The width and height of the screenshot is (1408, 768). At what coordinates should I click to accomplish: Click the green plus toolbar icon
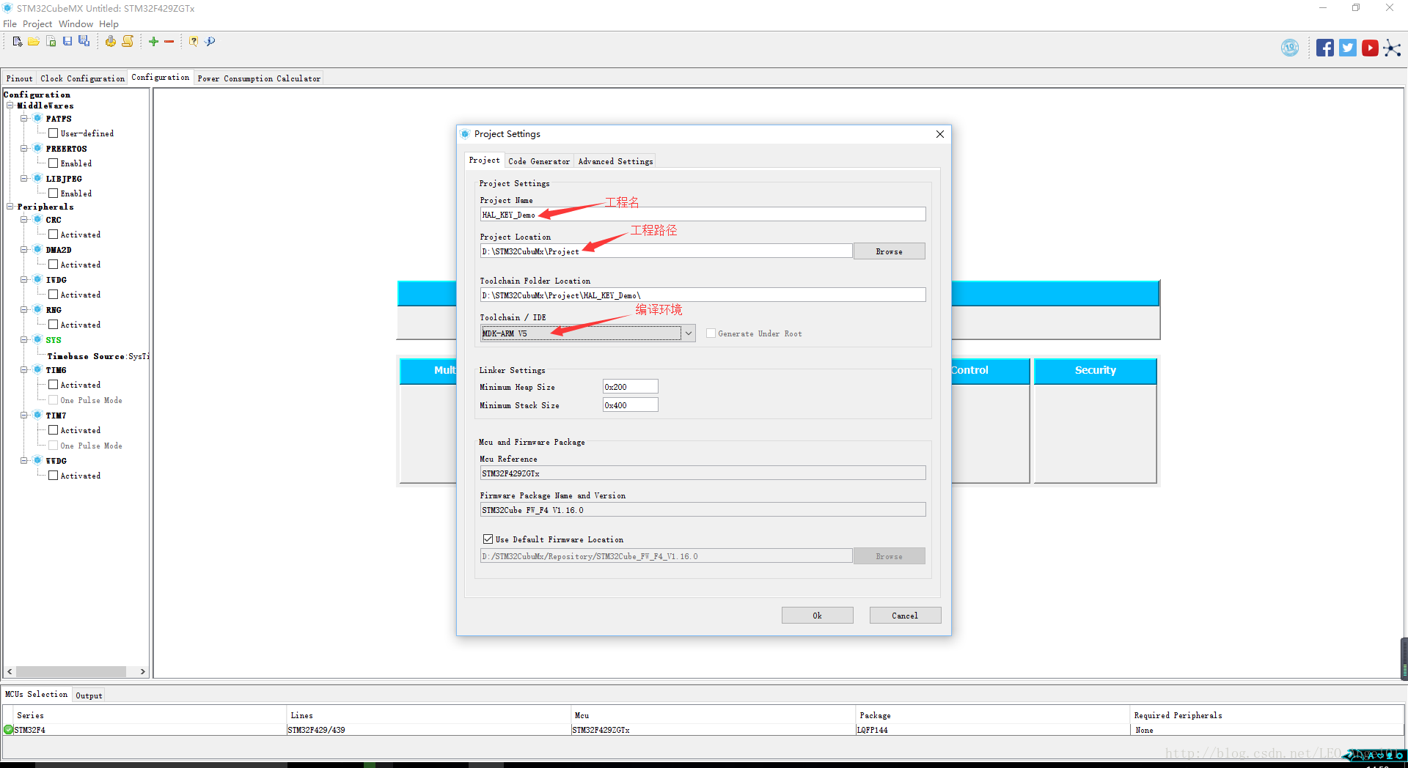153,42
